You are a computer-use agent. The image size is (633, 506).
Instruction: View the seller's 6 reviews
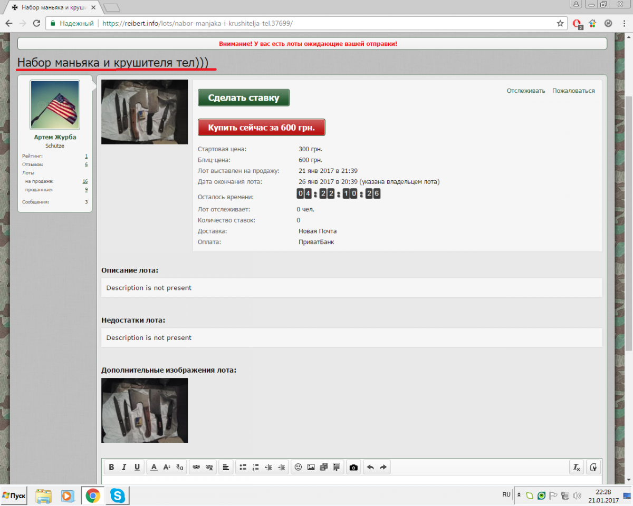86,164
